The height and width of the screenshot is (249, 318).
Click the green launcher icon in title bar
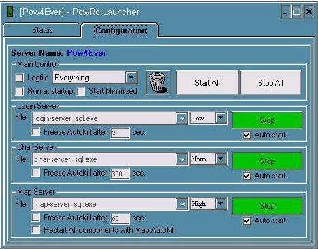(10, 12)
